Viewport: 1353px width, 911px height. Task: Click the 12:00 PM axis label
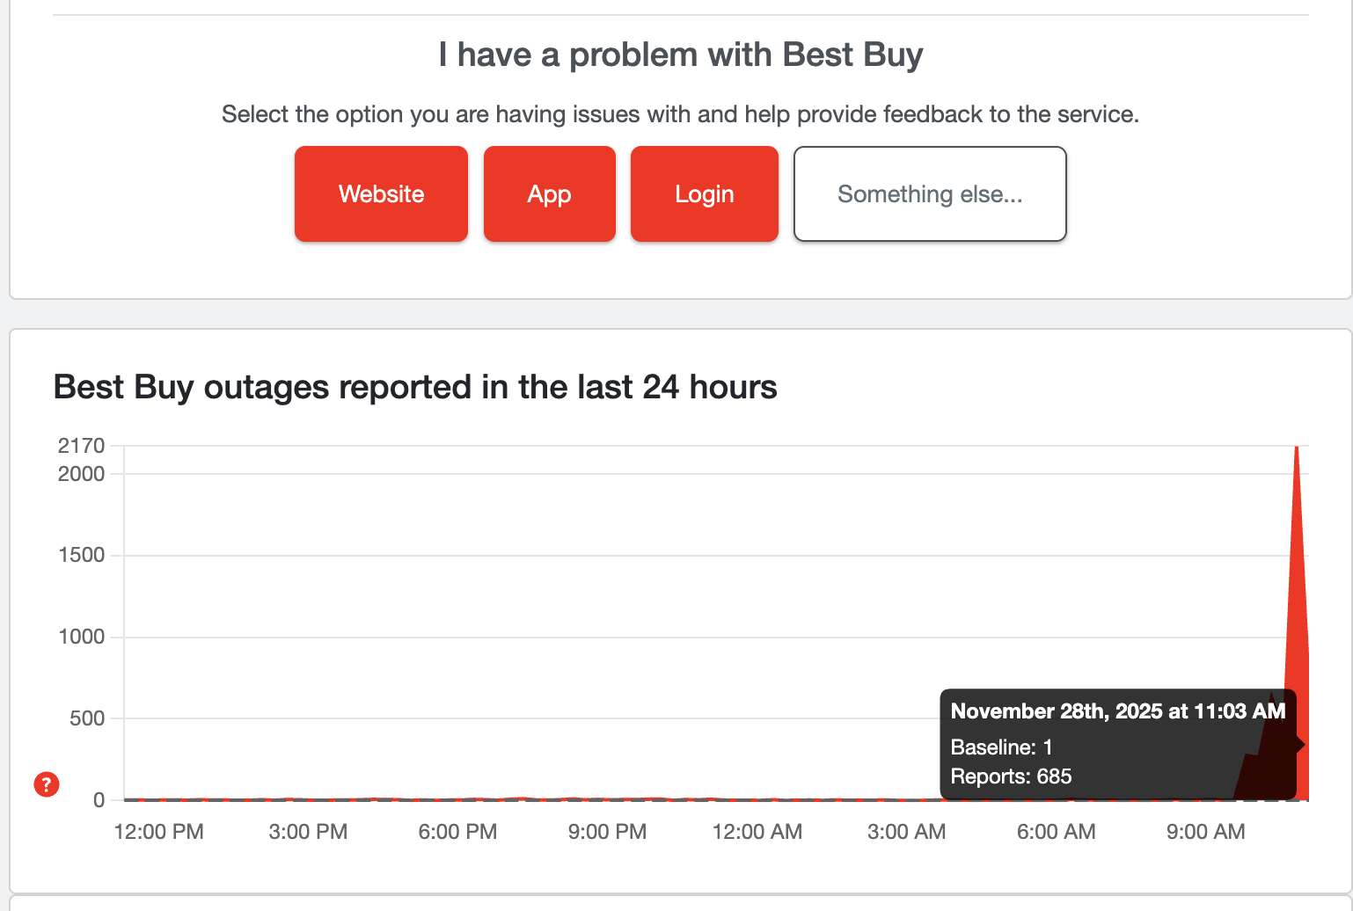158,831
